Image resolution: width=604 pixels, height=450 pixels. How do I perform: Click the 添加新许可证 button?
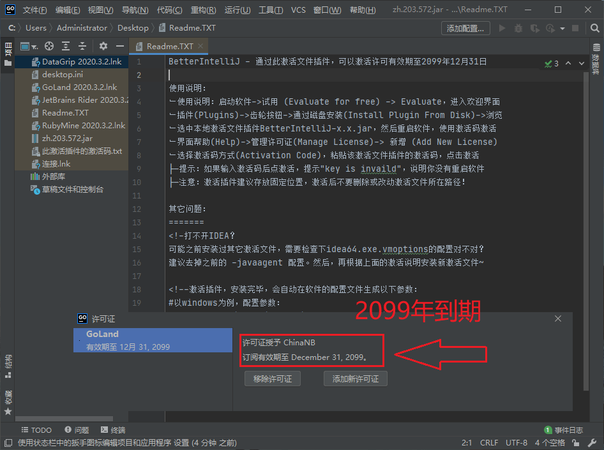coord(355,379)
